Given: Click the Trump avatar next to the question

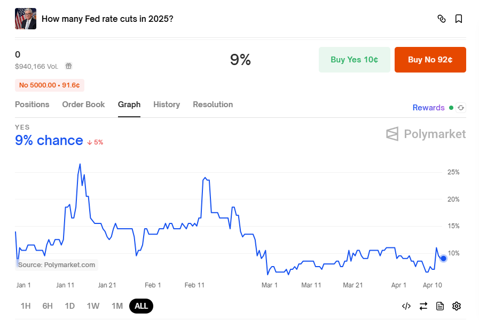Looking at the screenshot, I should coord(25,18).
